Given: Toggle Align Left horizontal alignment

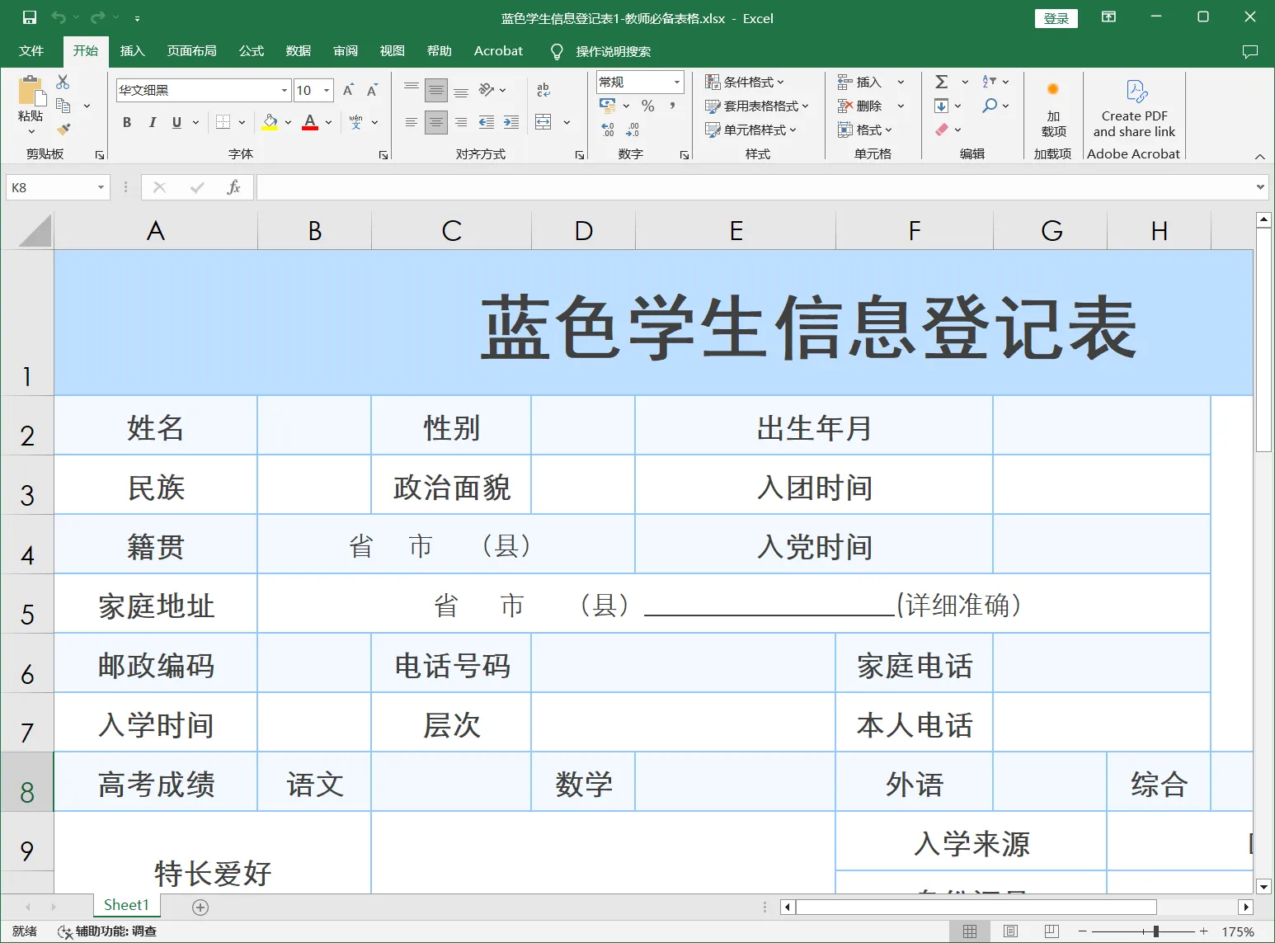Looking at the screenshot, I should (412, 122).
